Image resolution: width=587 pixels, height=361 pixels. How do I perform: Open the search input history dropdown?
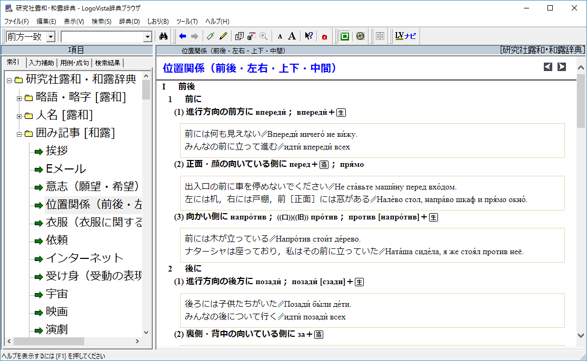tap(147, 37)
